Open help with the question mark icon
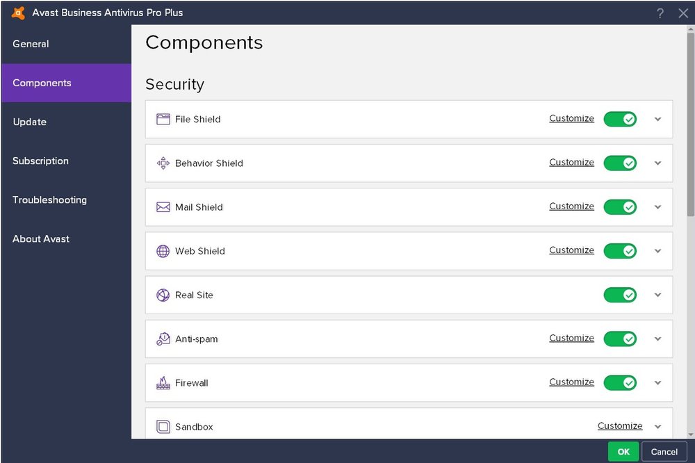 pyautogui.click(x=660, y=13)
